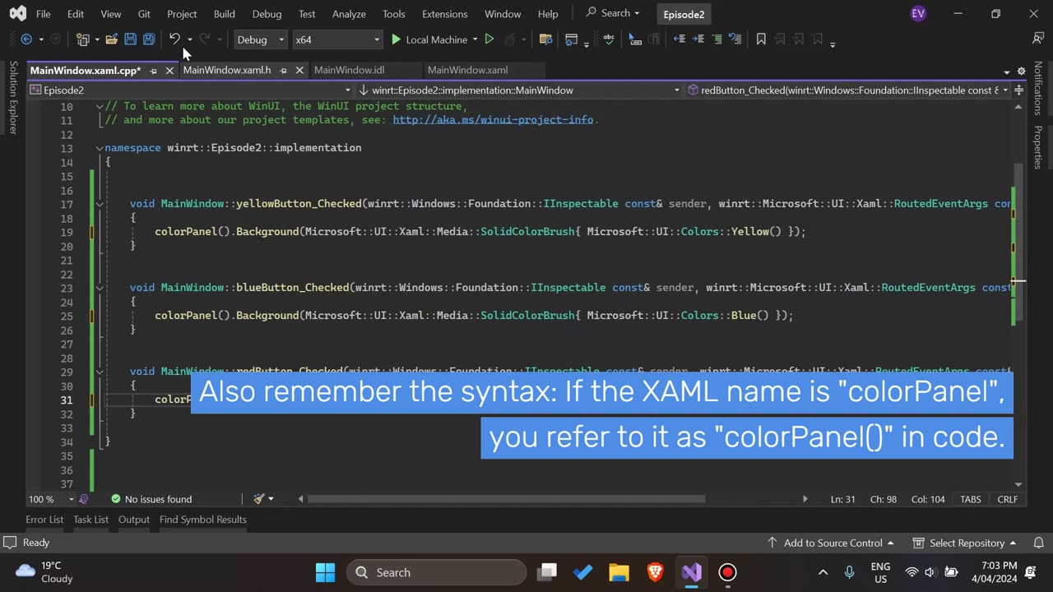This screenshot has height=592, width=1053.
Task: Open the winrt::Episode2::implementation::MainWindow type dropdown
Action: click(520, 90)
